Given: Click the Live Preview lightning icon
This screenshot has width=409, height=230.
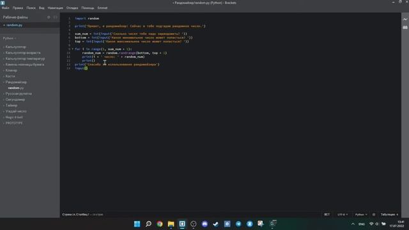Looking at the screenshot, I should 405,19.
